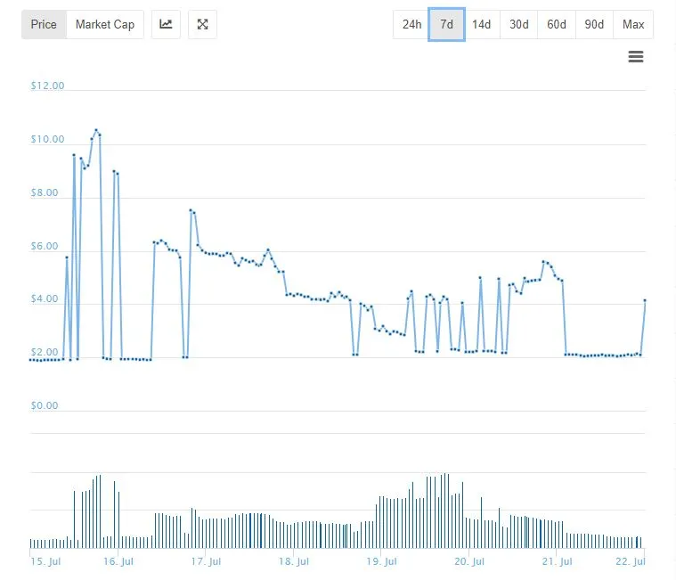The width and height of the screenshot is (676, 580).
Task: Click the $10.00 axis label
Action: [47, 139]
